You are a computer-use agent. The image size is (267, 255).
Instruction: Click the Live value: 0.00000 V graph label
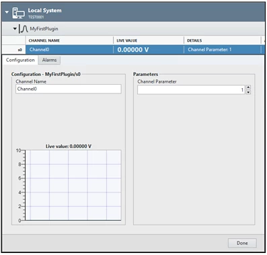69,146
